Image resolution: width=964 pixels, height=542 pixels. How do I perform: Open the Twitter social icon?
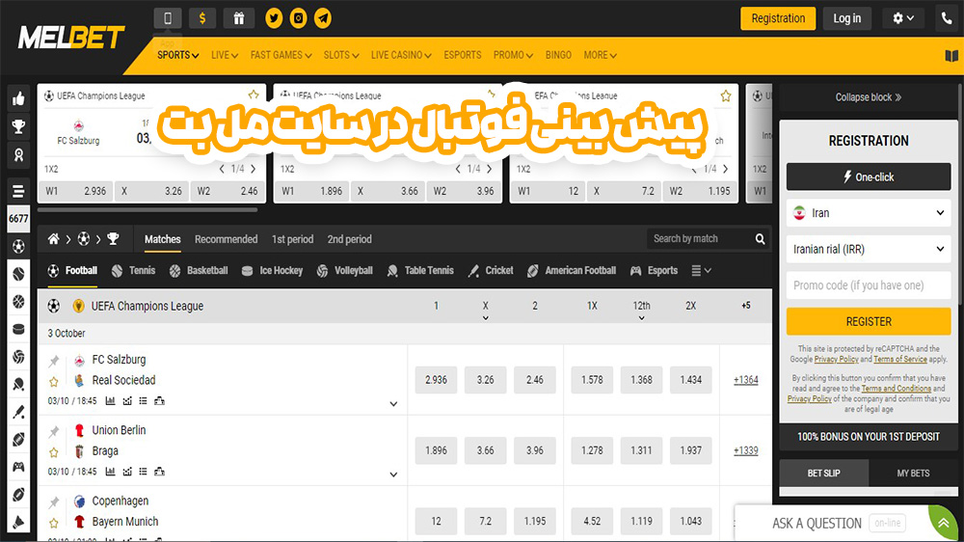pos(275,18)
